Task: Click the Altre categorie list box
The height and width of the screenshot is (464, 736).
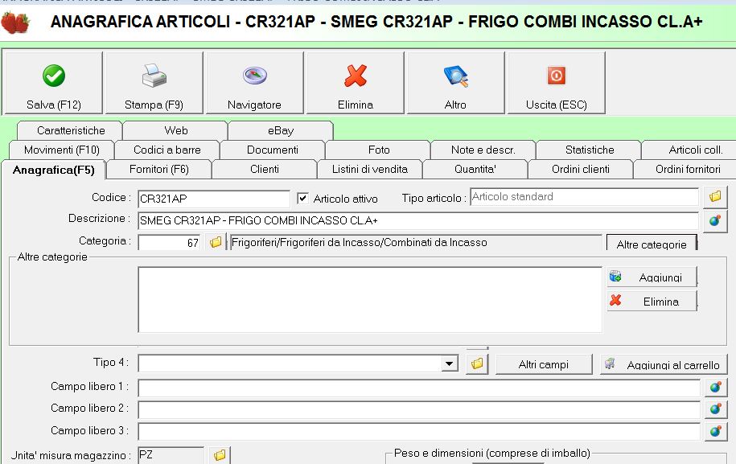Action: (x=370, y=299)
